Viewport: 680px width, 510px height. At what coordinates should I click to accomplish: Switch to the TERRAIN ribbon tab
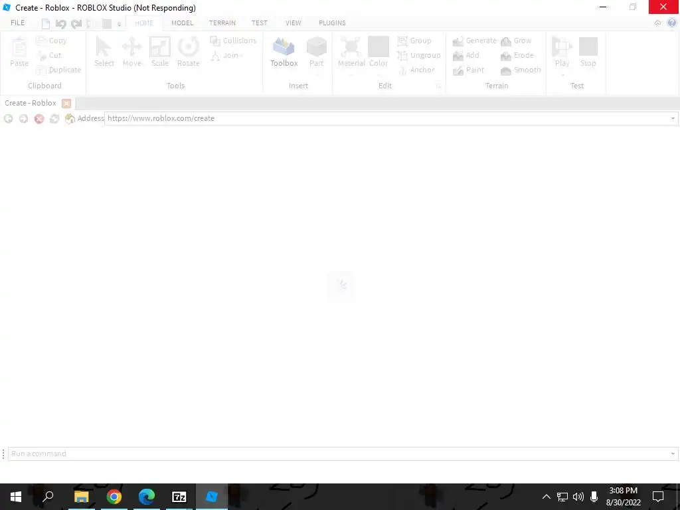tap(222, 23)
